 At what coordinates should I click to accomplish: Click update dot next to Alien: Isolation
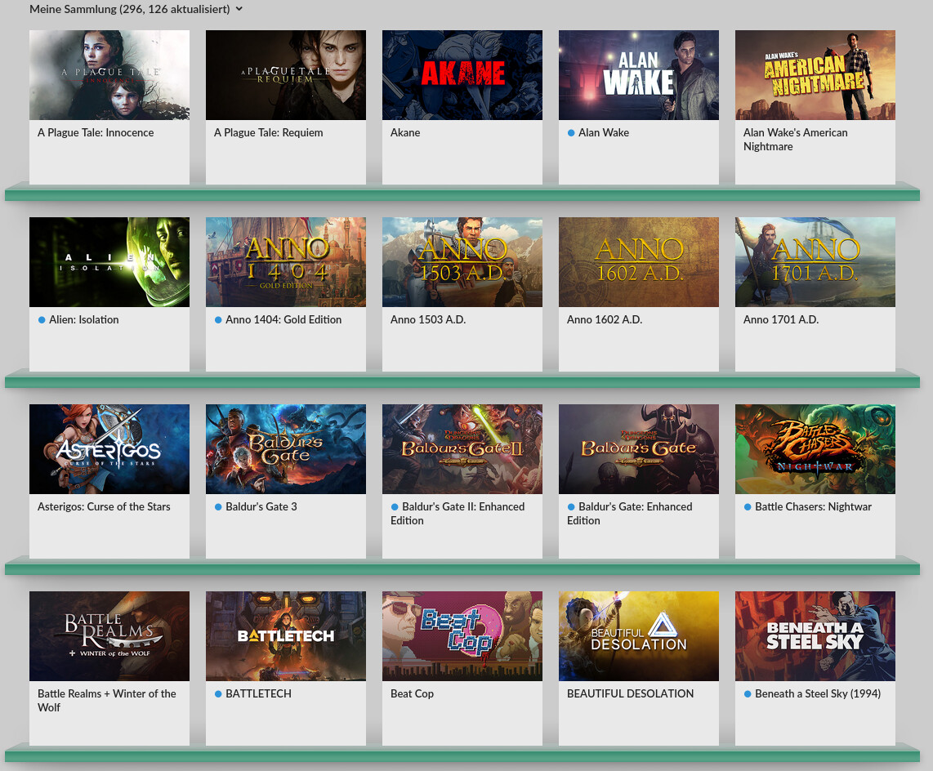point(42,320)
